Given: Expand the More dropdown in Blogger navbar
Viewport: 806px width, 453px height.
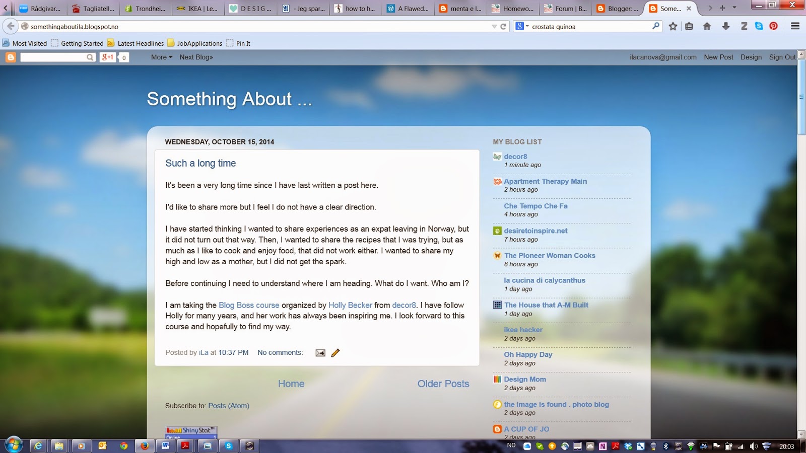Looking at the screenshot, I should click(x=162, y=57).
